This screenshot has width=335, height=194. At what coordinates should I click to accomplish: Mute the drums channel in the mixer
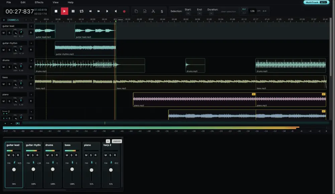click(48, 155)
